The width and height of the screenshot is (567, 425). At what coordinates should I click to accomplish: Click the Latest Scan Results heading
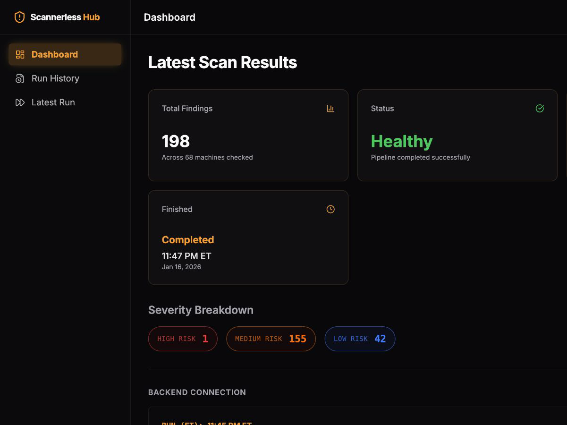[222, 62]
